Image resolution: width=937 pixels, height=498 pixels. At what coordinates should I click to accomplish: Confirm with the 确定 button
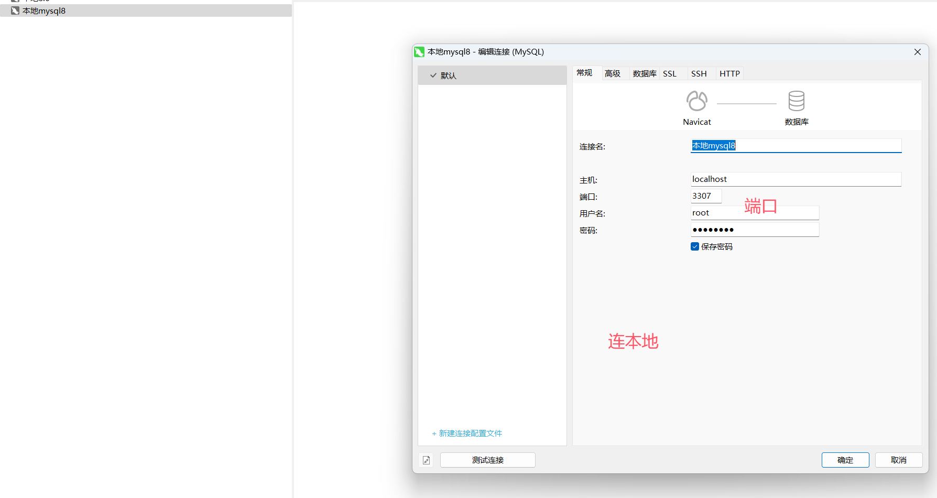tap(845, 460)
